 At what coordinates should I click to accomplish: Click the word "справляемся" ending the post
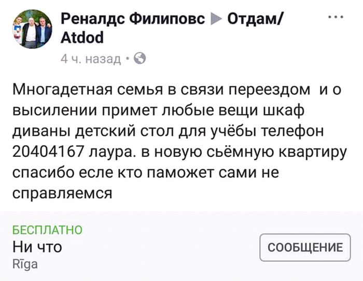[62, 193]
